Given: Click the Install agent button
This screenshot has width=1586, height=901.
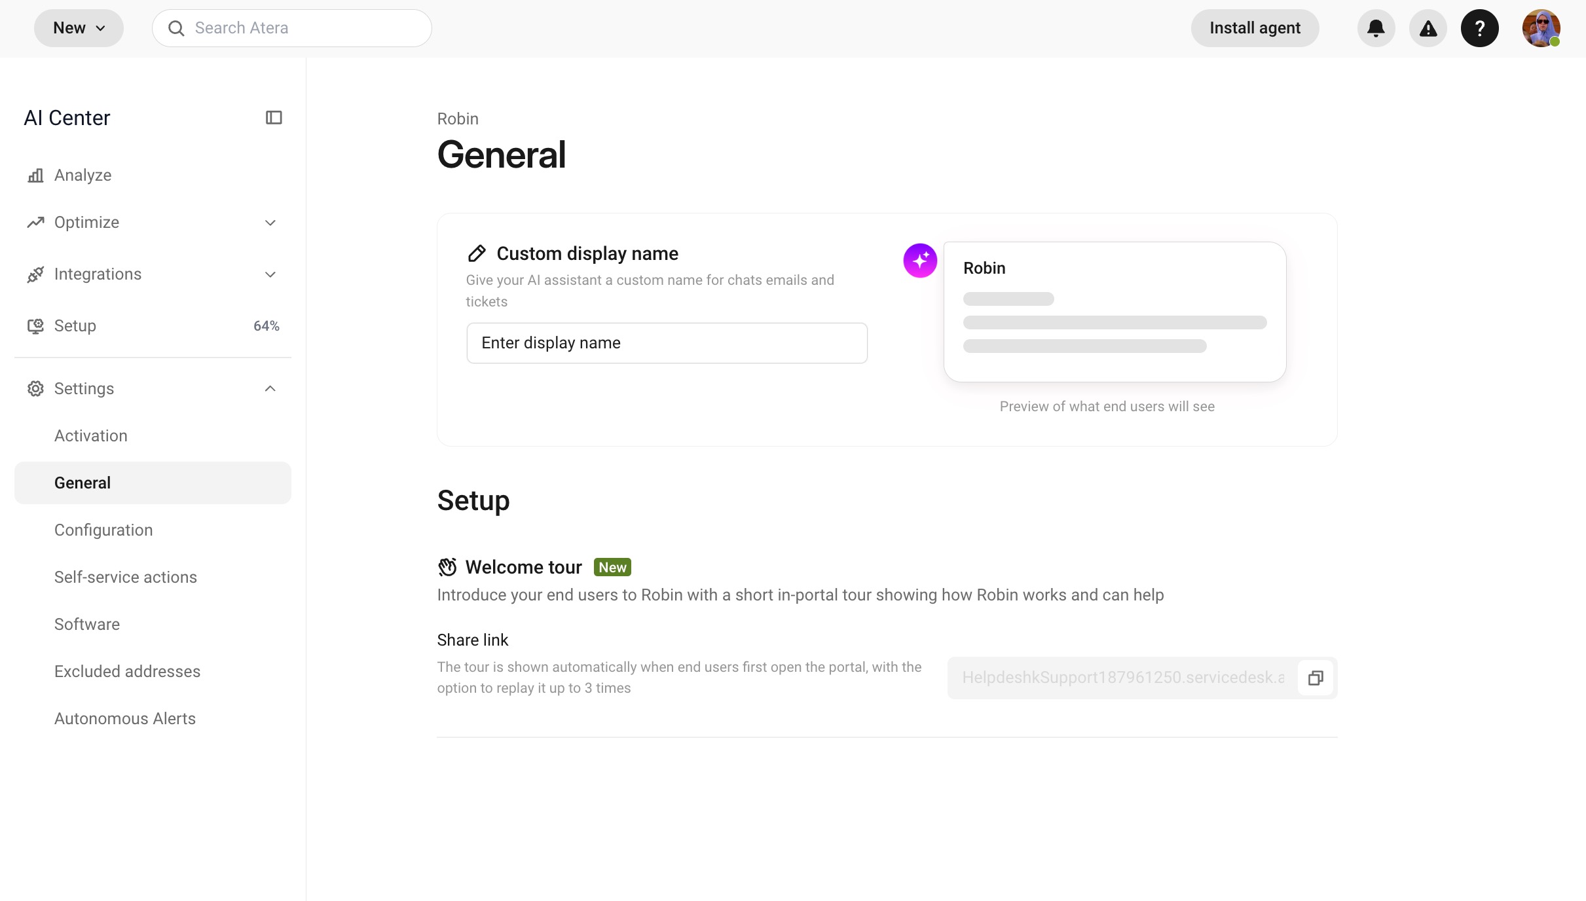Looking at the screenshot, I should point(1255,28).
